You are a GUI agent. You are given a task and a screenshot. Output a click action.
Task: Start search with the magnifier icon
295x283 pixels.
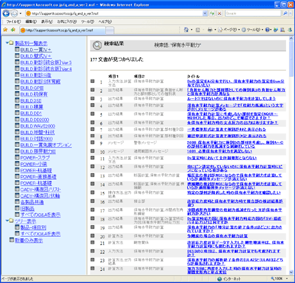[285, 13]
